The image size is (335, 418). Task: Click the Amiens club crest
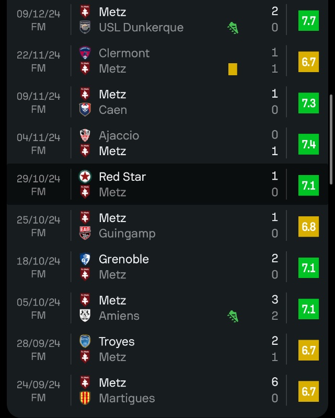(85, 316)
